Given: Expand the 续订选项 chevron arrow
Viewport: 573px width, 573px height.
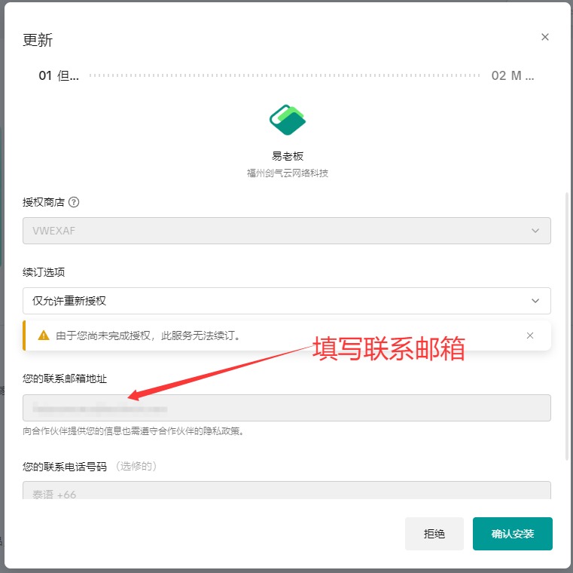Looking at the screenshot, I should tap(535, 301).
